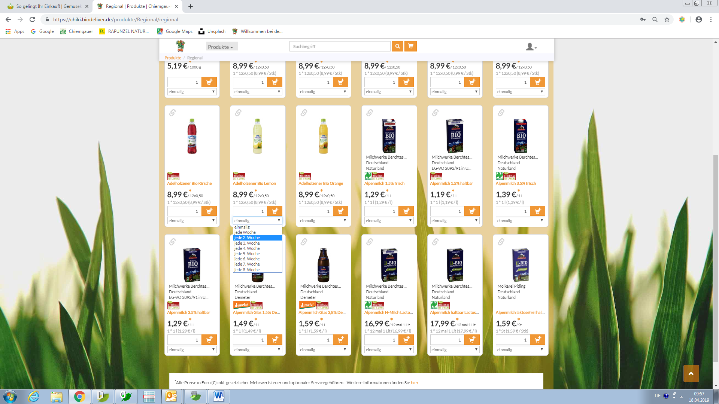Switch to the 'So gelingt Ihr Einkauf!' tab

click(x=48, y=6)
